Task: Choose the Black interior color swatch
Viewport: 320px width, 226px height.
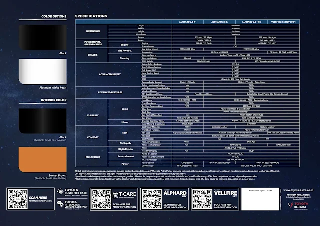Action: point(43,121)
